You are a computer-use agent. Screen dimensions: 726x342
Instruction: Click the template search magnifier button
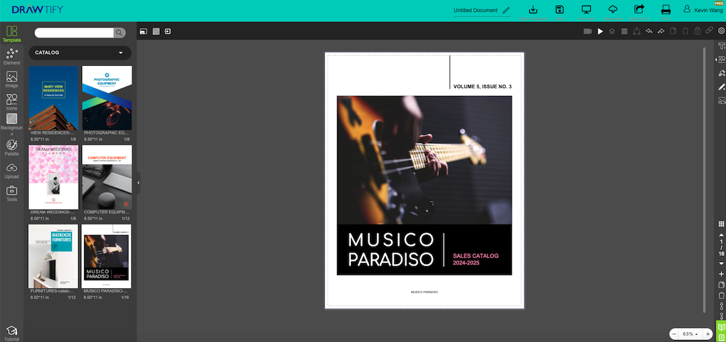coord(120,32)
